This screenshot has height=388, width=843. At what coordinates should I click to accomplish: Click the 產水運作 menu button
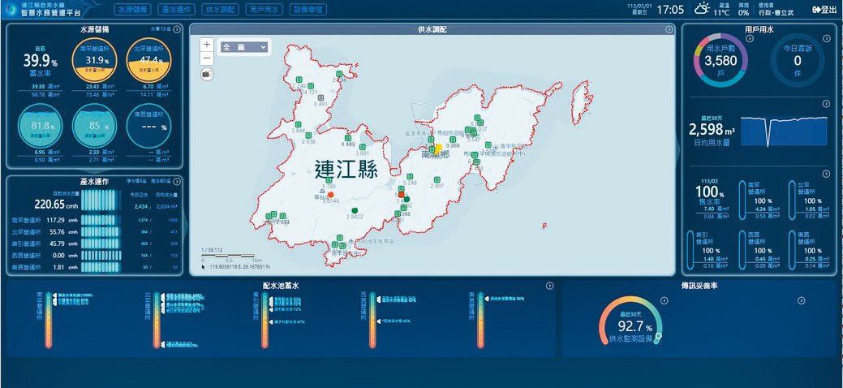pos(177,10)
